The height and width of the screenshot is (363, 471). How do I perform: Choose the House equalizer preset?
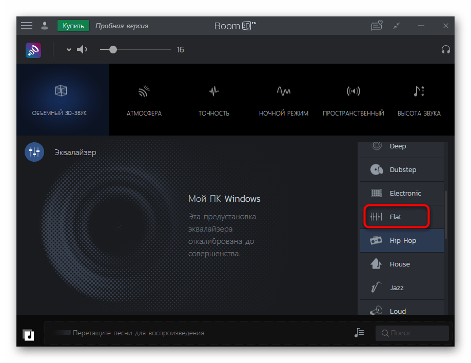402,264
